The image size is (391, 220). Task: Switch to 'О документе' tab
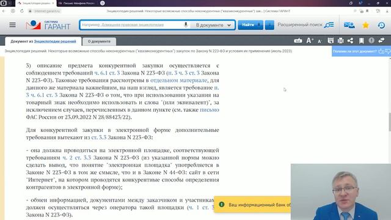[x=99, y=42]
